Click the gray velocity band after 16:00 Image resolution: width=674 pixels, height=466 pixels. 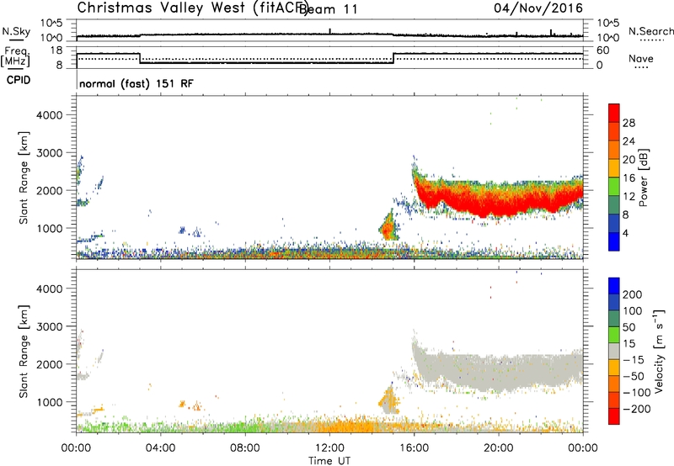point(499,371)
